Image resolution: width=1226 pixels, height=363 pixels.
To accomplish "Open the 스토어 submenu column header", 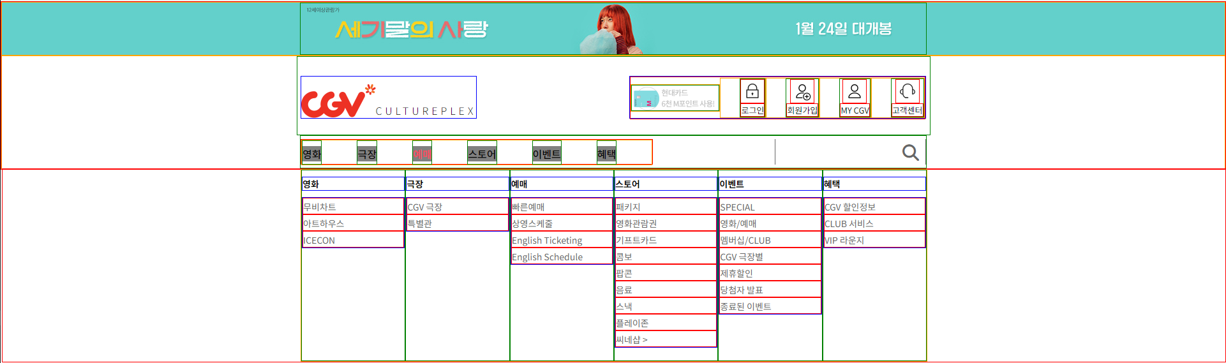I will [666, 184].
